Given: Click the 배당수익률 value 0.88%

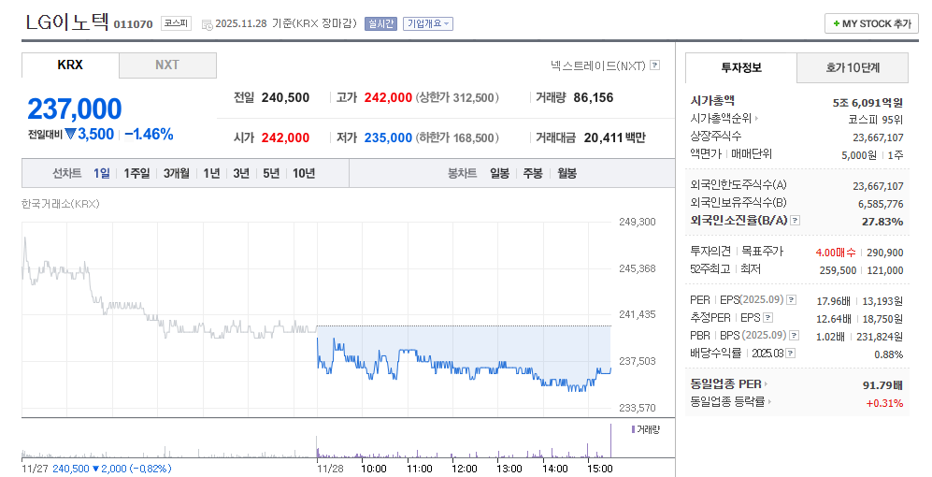Looking at the screenshot, I should pyautogui.click(x=889, y=354).
